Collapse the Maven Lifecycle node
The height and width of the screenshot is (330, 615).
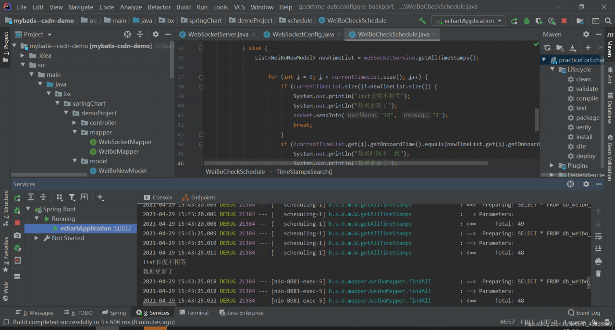[553, 70]
